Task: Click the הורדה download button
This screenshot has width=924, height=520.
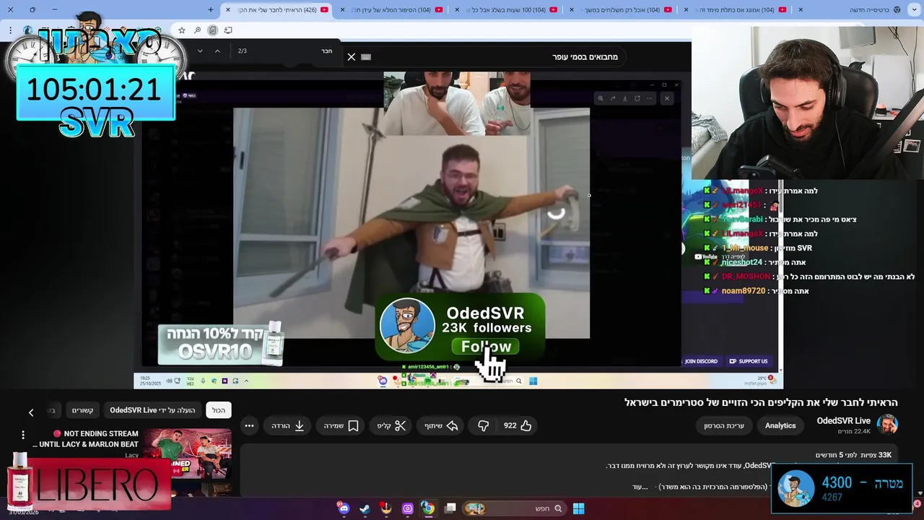Action: [287, 425]
